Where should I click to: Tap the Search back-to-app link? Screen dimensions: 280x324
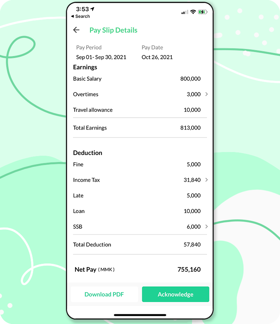(x=80, y=16)
